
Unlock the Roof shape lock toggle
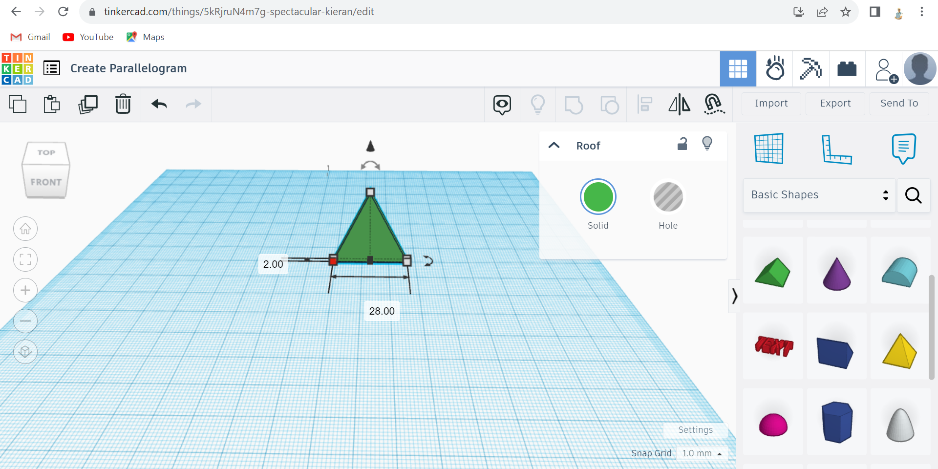682,144
